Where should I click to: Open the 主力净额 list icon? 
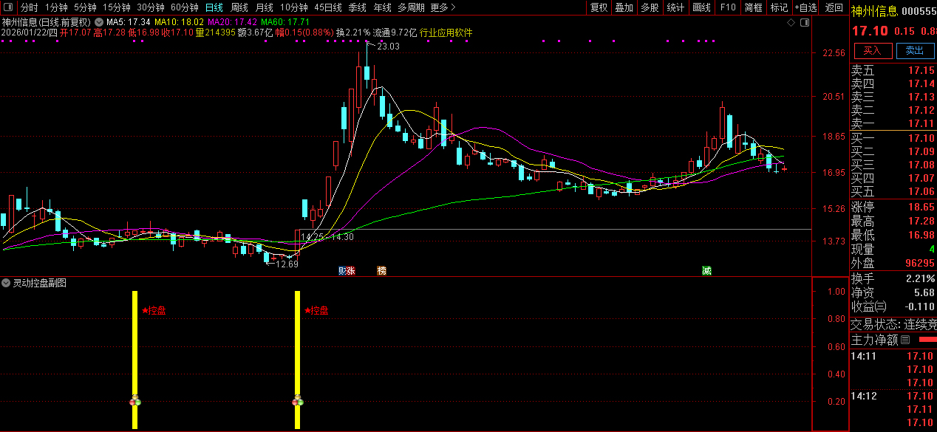[x=905, y=340]
